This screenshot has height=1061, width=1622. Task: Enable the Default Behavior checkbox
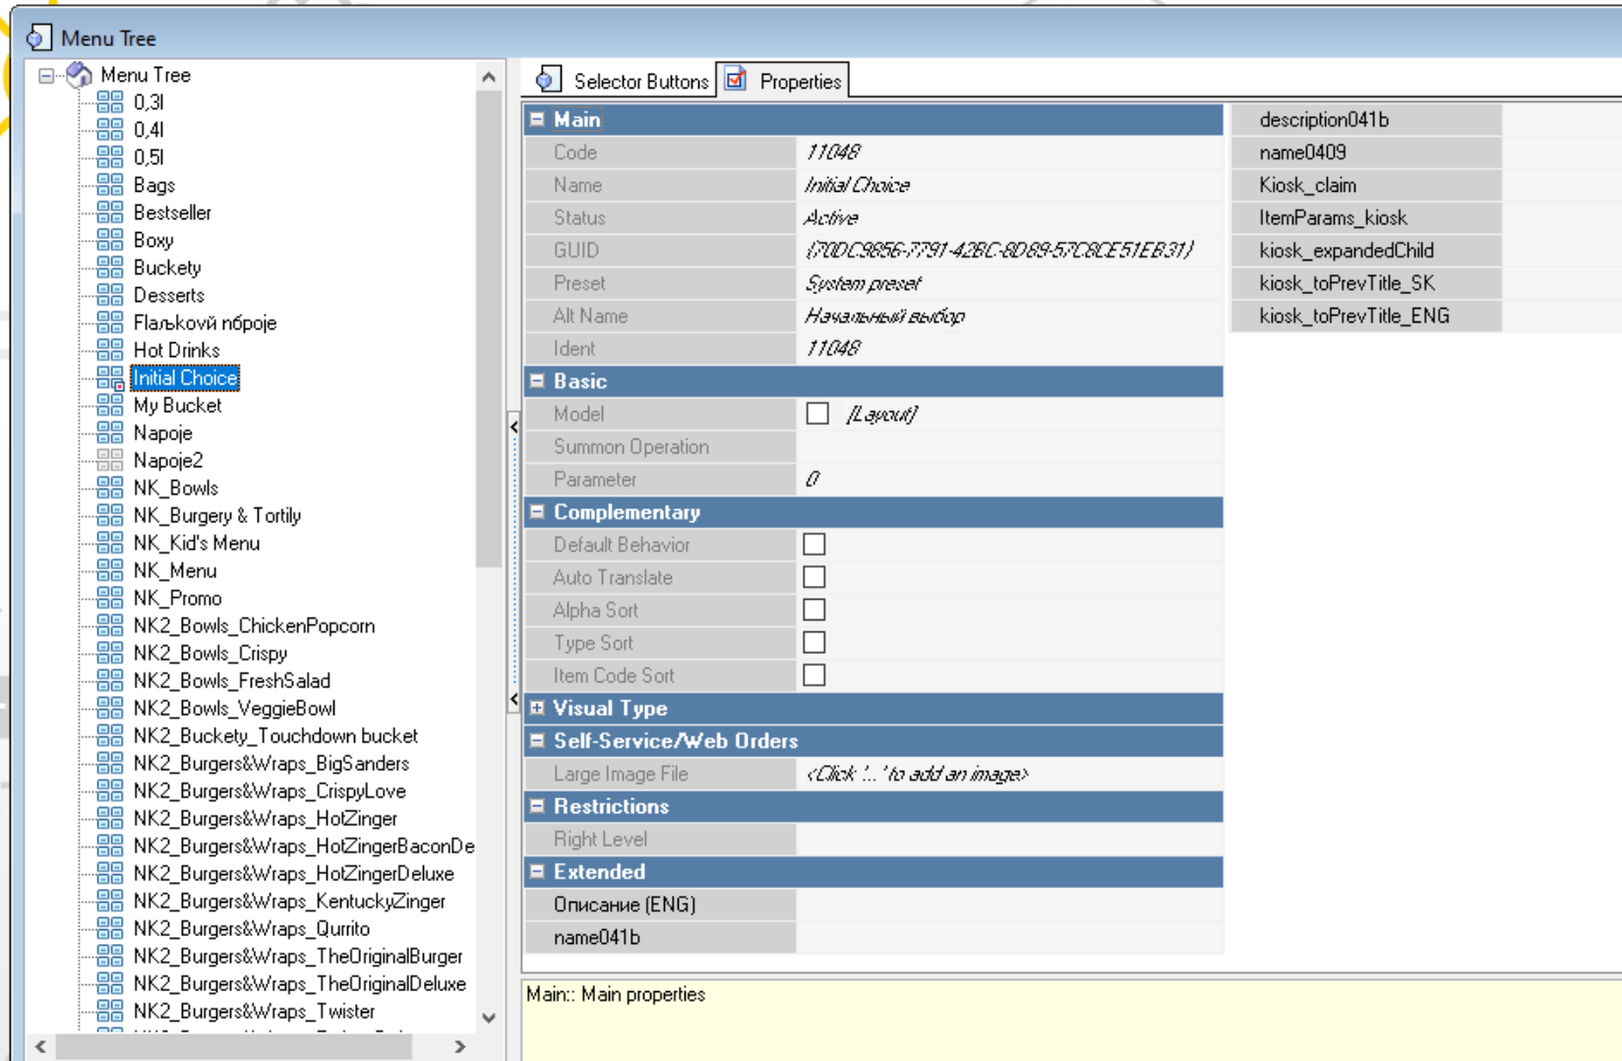point(814,545)
